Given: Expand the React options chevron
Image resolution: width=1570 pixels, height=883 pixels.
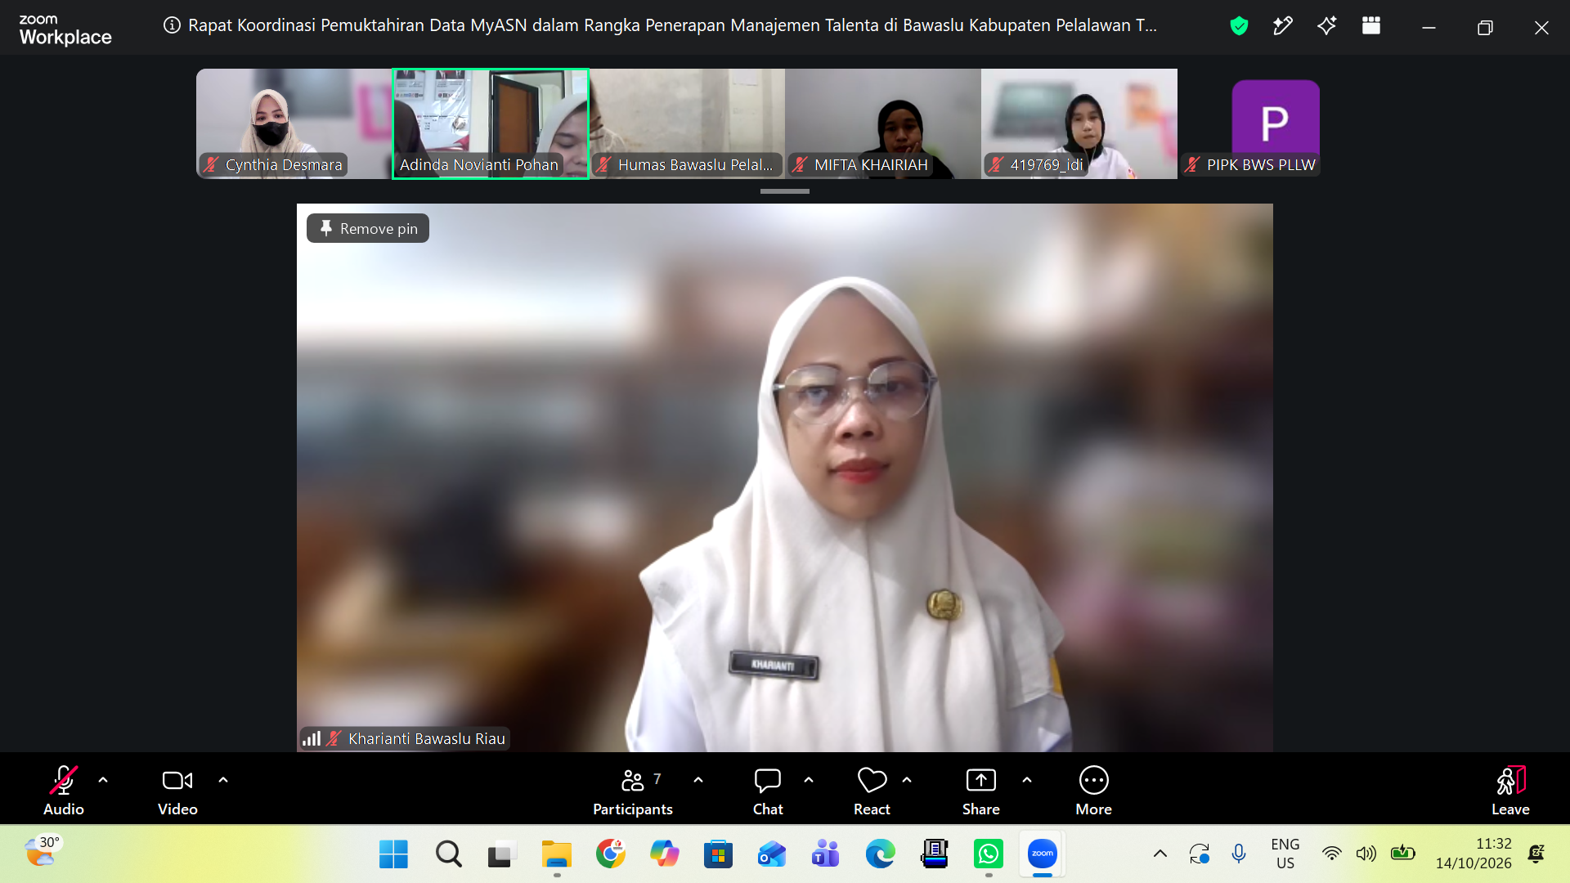Looking at the screenshot, I should coord(907,780).
